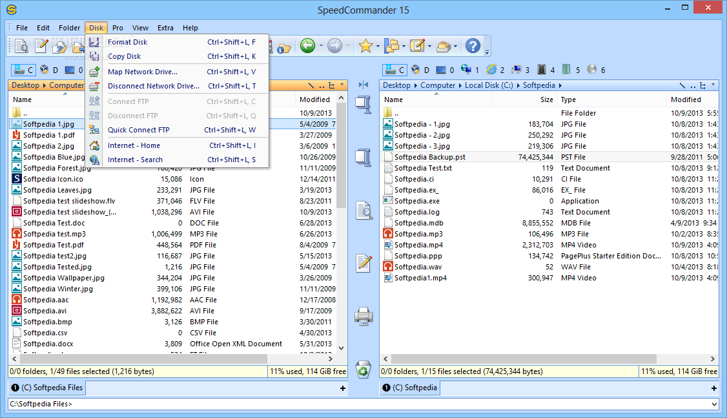Select file Softpedia Icon.ico
Screen dimensions: 727x418
coord(53,179)
